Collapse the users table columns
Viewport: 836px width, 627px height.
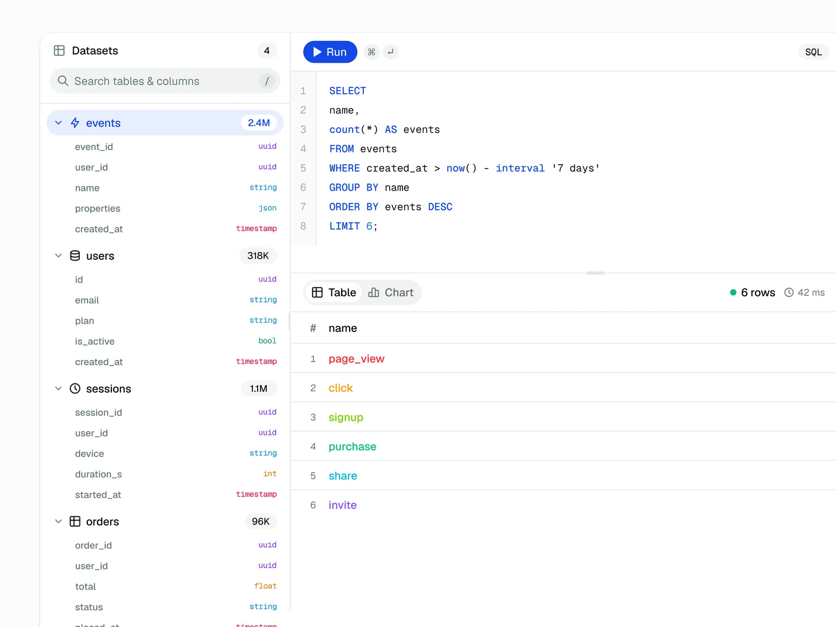[x=59, y=256]
